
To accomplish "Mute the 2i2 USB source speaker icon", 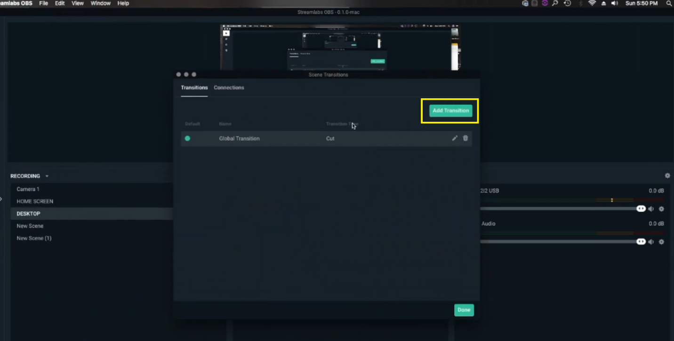I will click(651, 208).
